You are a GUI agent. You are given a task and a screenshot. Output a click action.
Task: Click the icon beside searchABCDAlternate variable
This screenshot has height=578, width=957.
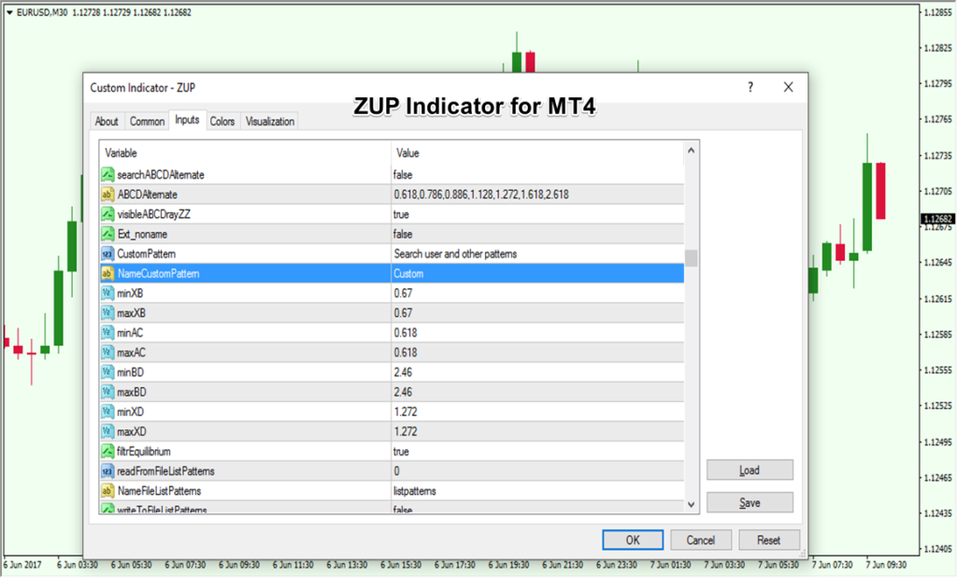click(107, 175)
